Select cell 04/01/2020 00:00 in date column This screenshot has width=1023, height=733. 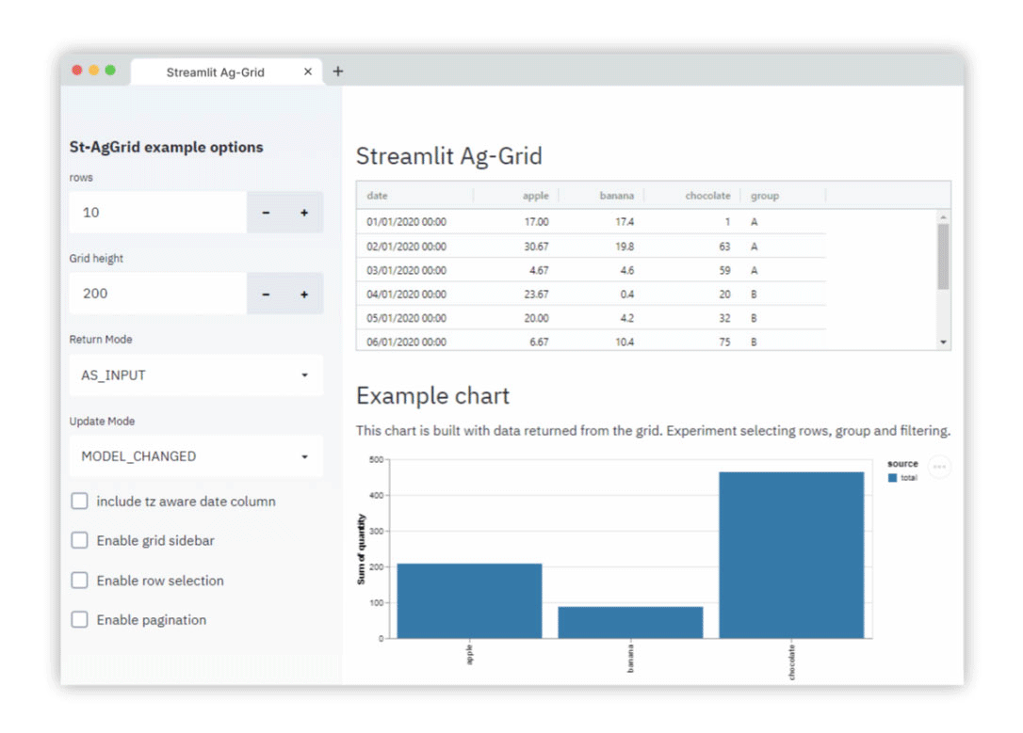[414, 295]
